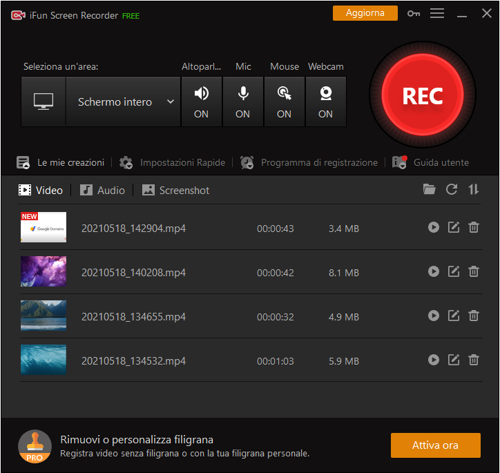
Task: Select file name 20210518_140208.mp4
Action: 133,273
